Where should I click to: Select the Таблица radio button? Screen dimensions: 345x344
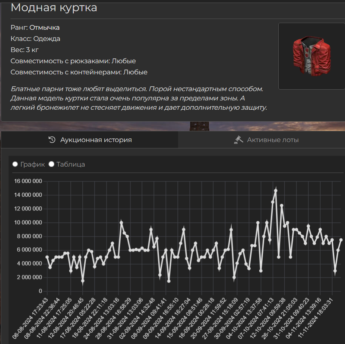[x=51, y=164]
